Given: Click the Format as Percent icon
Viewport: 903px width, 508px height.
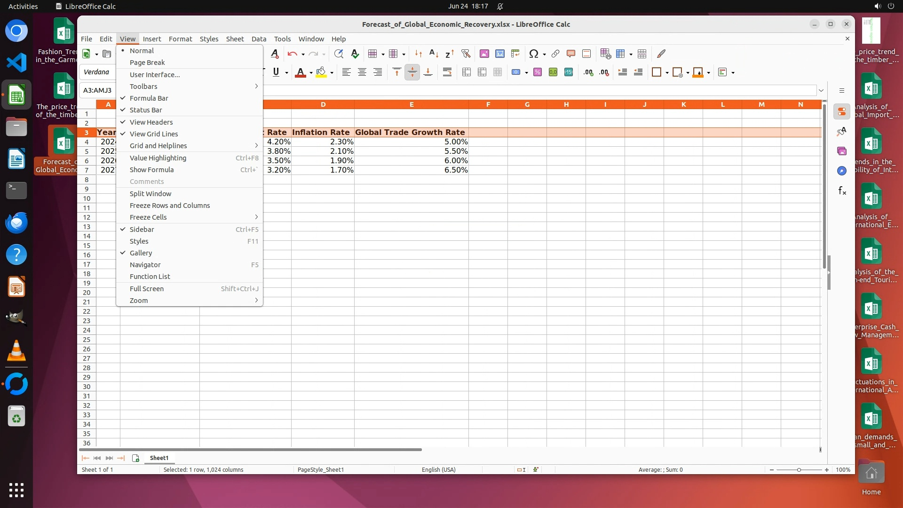Looking at the screenshot, I should click(x=538, y=72).
